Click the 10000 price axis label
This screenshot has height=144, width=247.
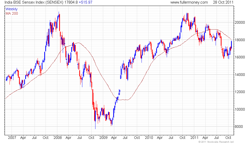tap(240, 109)
